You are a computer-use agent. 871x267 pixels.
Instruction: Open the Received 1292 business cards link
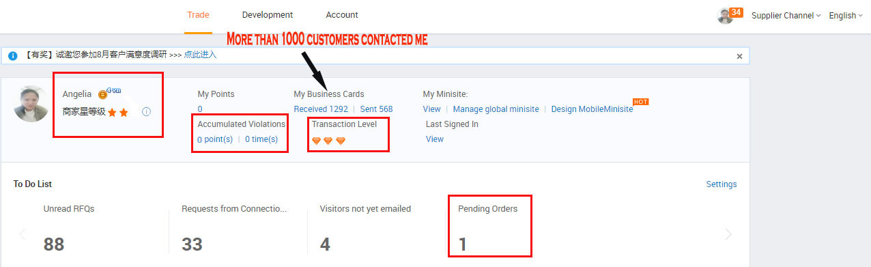click(321, 109)
